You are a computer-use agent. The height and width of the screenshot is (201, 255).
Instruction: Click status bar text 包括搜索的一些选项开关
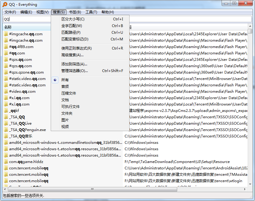(x=23, y=196)
